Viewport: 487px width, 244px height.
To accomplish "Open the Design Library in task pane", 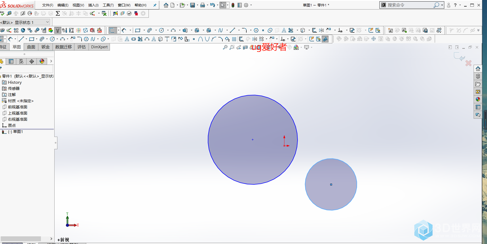I will (x=478, y=76).
